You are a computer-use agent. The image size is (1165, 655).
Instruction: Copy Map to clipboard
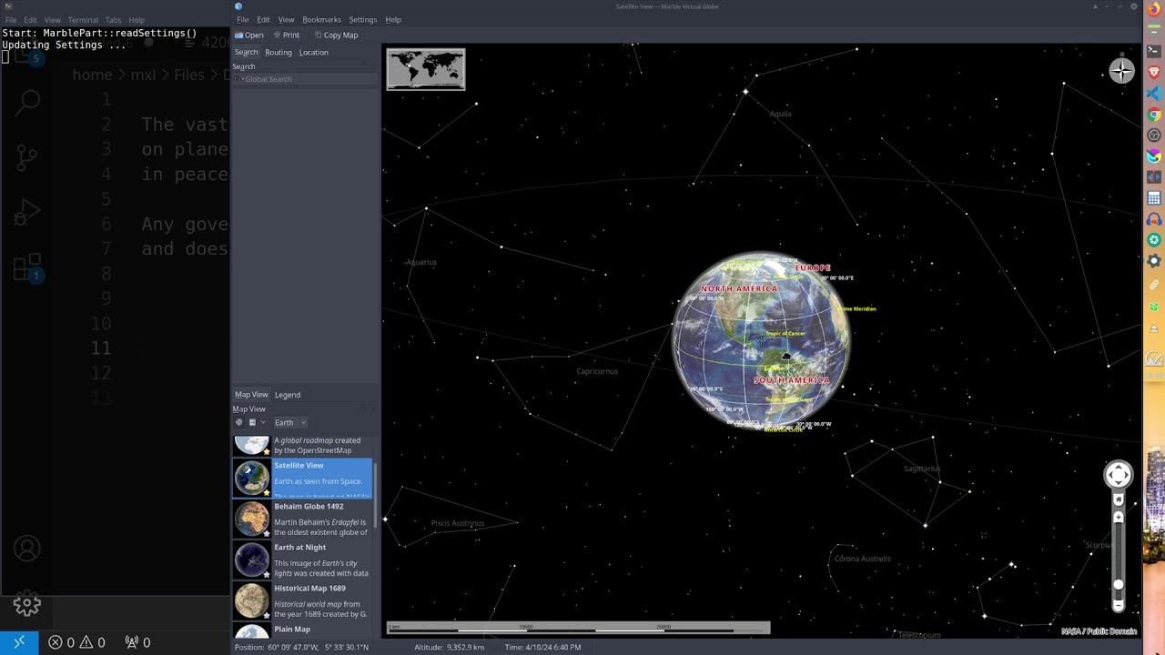[x=336, y=35]
